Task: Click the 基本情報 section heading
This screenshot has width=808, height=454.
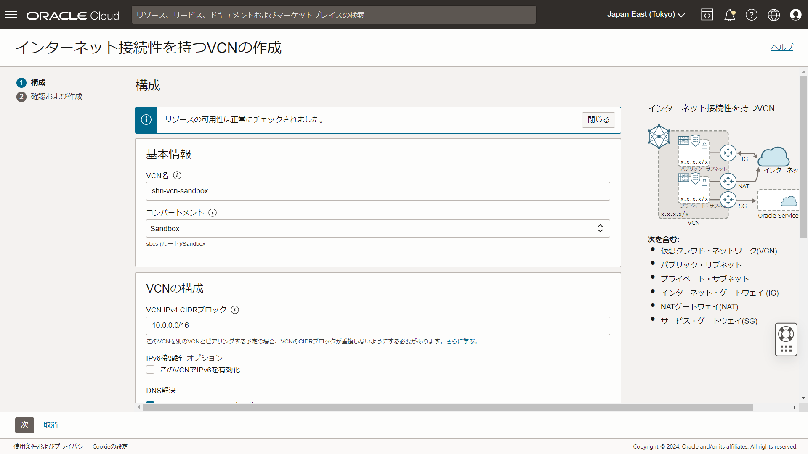Action: coord(168,154)
